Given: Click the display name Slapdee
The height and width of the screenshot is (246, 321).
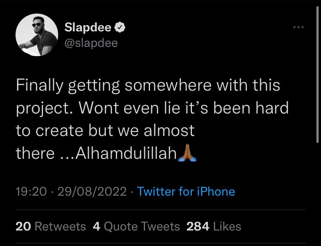Looking at the screenshot, I should click(88, 28).
